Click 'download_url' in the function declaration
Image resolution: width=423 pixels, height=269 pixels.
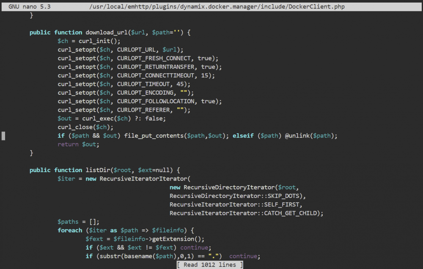107,33
